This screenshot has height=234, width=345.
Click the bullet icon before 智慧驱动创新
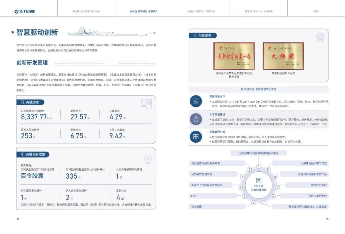coord(13,32)
